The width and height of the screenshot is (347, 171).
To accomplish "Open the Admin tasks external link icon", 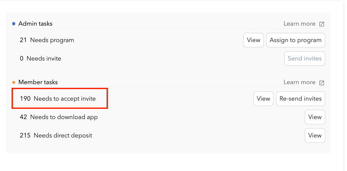I will 322,24.
